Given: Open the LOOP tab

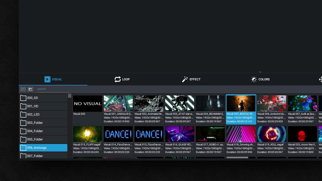Looking at the screenshot, I should tap(122, 79).
